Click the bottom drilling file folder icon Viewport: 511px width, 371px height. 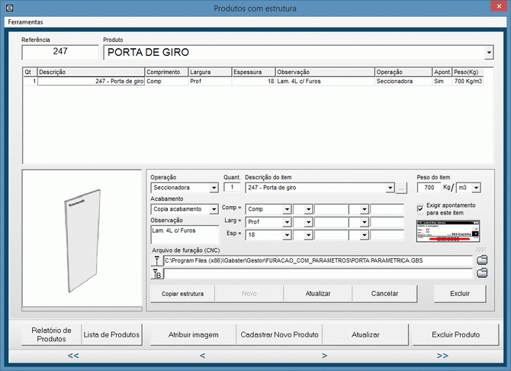(x=481, y=273)
